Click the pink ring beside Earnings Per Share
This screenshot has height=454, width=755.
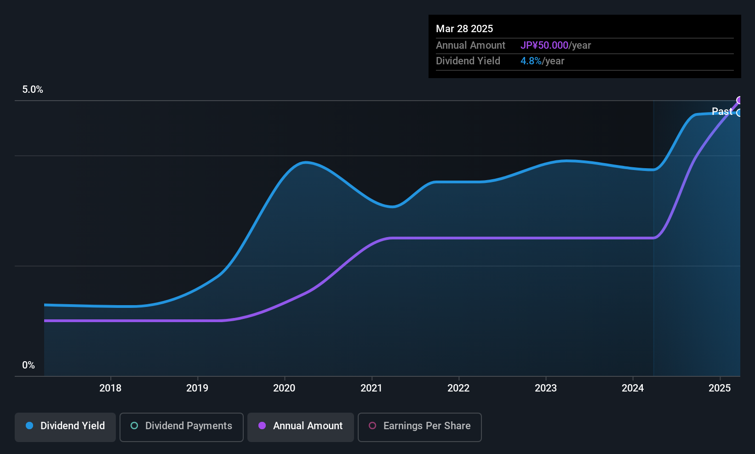[x=372, y=426]
